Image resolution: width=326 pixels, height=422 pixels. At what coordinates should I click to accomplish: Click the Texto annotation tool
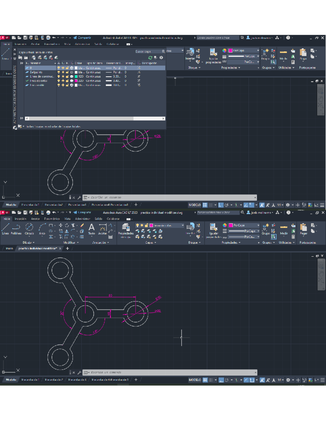[x=92, y=229]
